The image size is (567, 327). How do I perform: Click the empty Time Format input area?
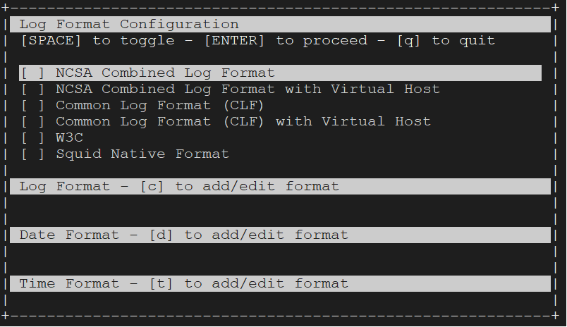click(280, 300)
